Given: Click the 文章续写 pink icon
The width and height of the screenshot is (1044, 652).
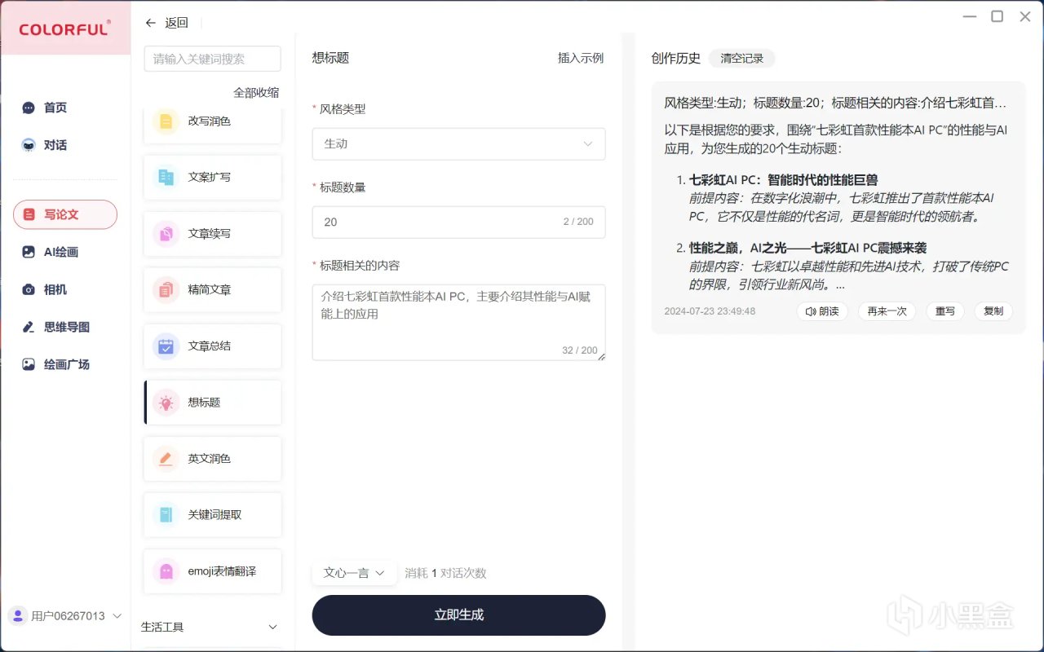Looking at the screenshot, I should tap(166, 233).
